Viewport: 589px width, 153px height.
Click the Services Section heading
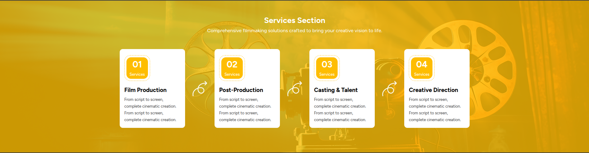point(294,20)
